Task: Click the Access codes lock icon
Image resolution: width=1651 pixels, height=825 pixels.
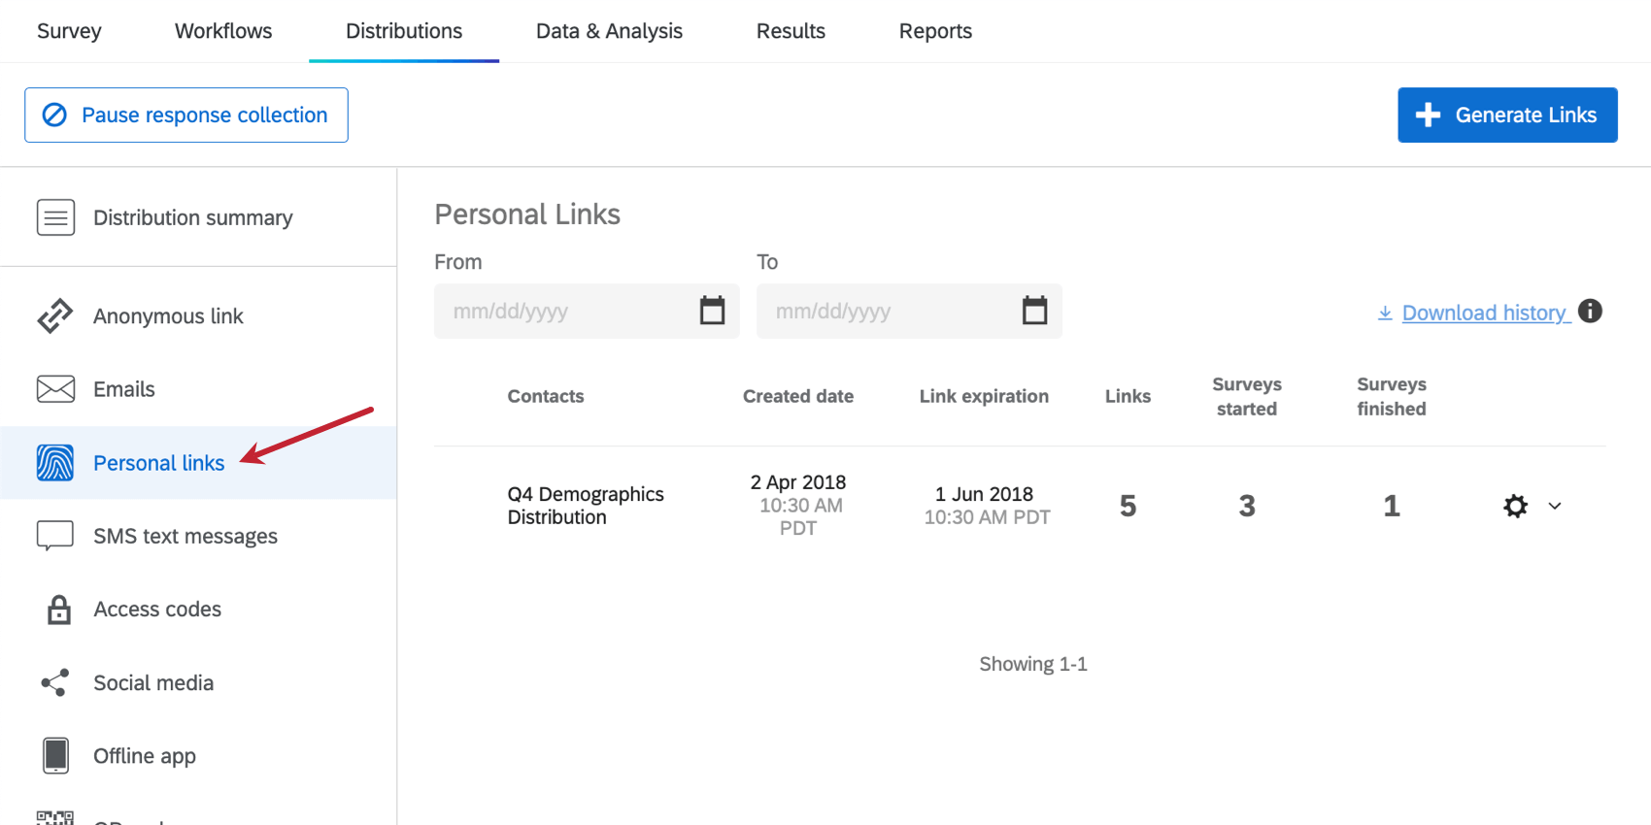Action: (x=58, y=610)
